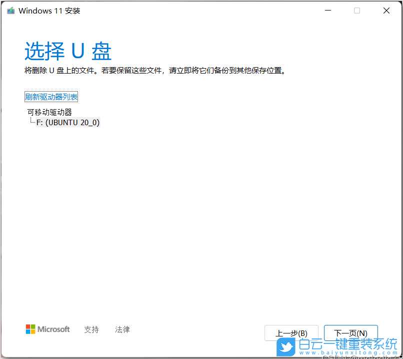This screenshot has height=359, width=403.
Task: Click the 可移动驱动器 tree label
Action: pyautogui.click(x=49, y=112)
